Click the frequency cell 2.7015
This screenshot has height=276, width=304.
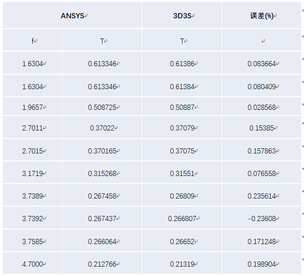click(x=32, y=150)
